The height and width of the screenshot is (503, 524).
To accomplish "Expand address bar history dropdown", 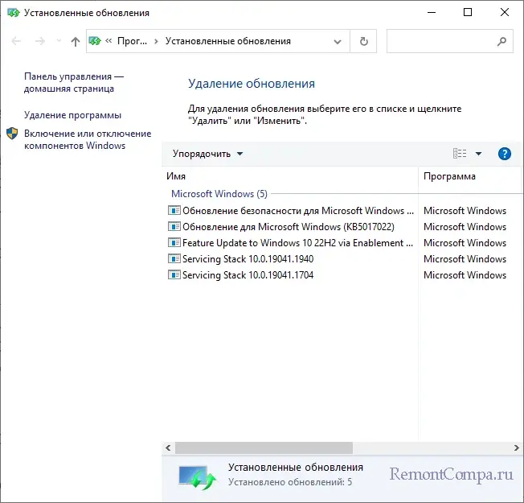I will [x=338, y=42].
